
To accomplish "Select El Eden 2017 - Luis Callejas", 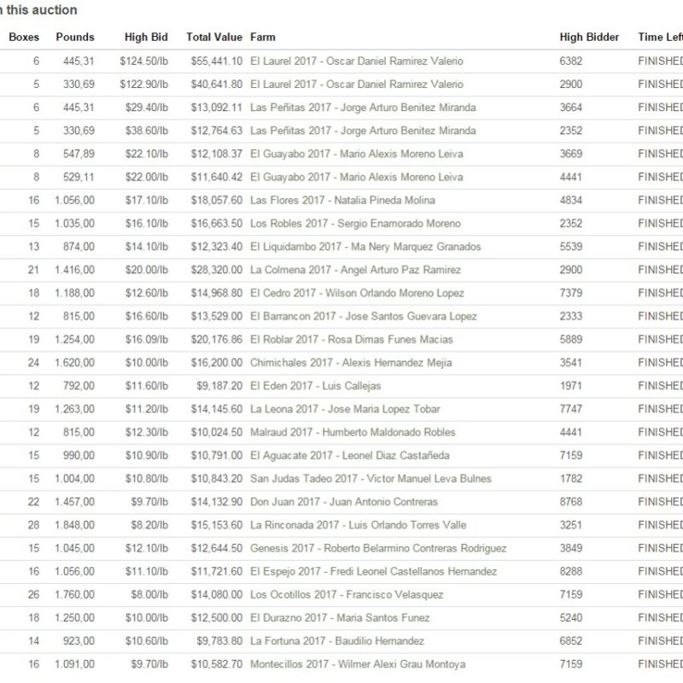I will click(x=315, y=386).
